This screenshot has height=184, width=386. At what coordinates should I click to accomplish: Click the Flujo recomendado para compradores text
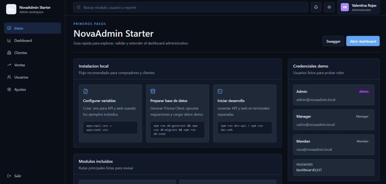[x=117, y=73]
